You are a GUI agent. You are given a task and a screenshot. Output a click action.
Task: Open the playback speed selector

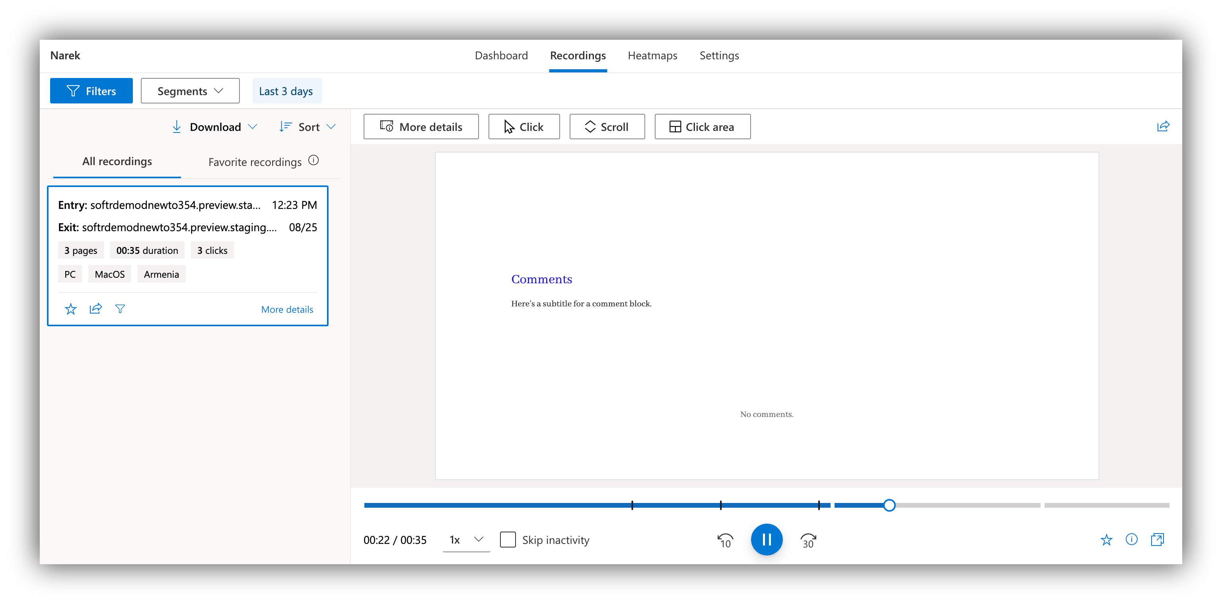coord(466,540)
